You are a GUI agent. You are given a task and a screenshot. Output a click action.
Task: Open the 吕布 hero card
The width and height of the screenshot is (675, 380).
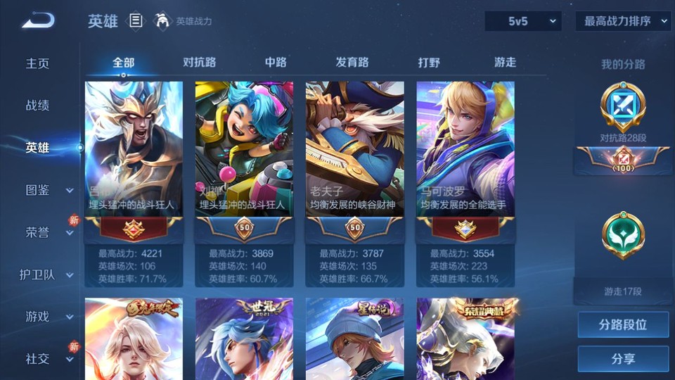(134, 184)
